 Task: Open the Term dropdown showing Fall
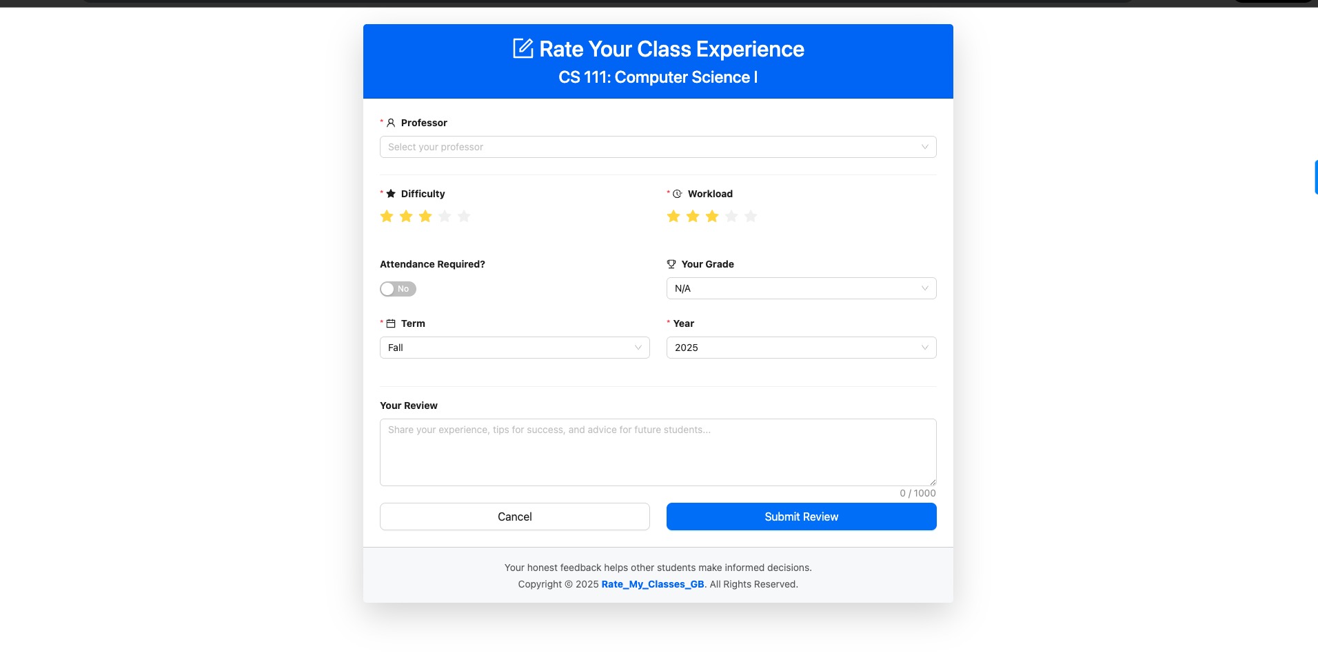click(514, 347)
